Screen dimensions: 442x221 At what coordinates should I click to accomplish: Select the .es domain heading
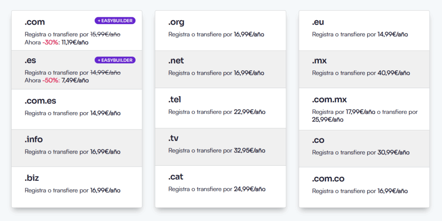(31, 61)
